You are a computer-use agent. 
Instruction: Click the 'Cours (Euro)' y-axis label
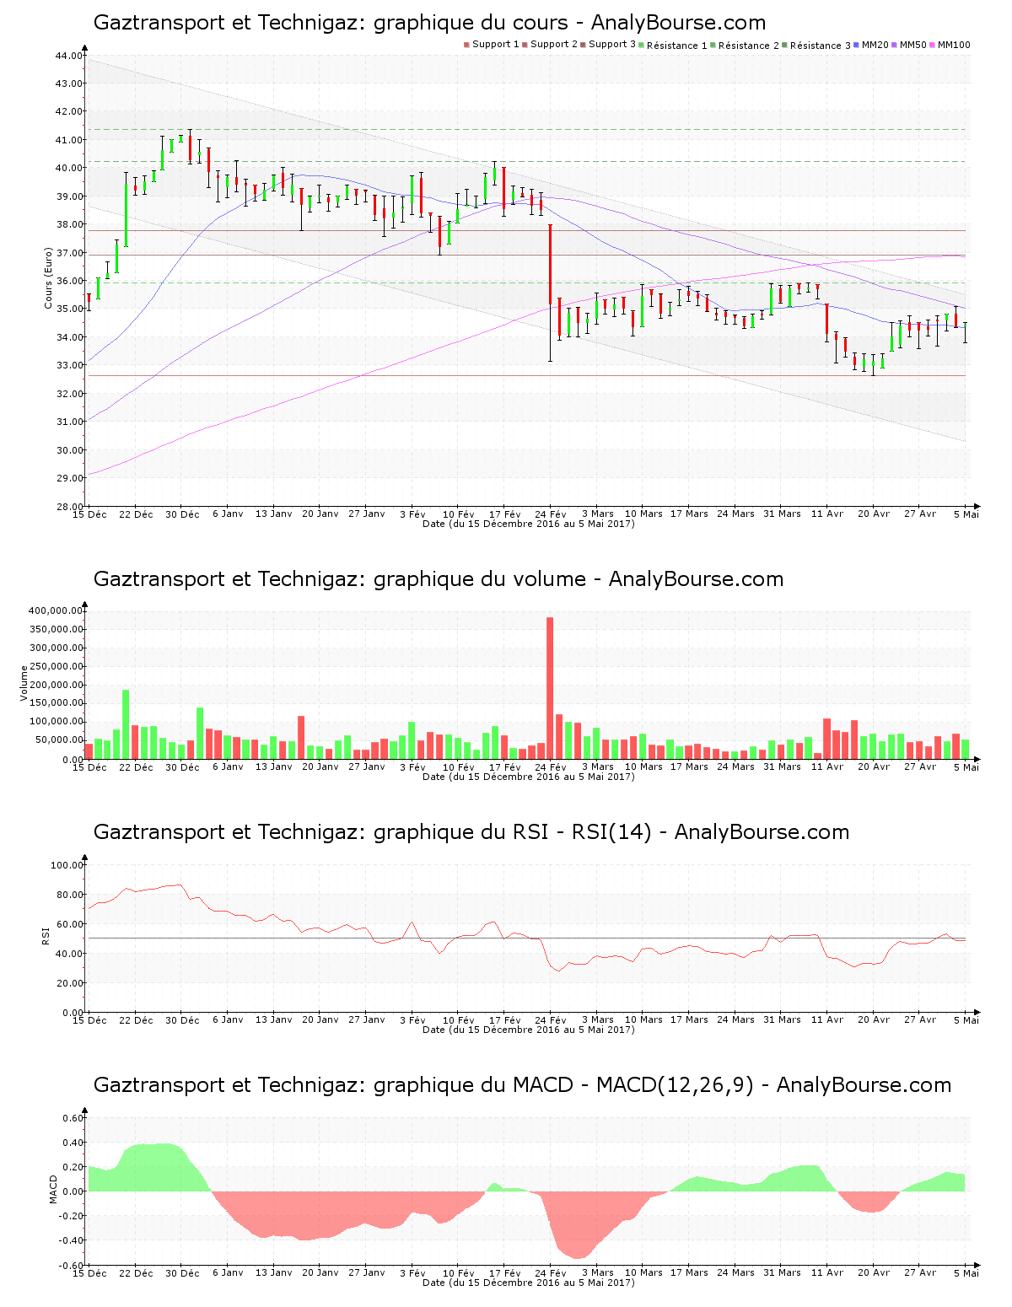pos(49,278)
